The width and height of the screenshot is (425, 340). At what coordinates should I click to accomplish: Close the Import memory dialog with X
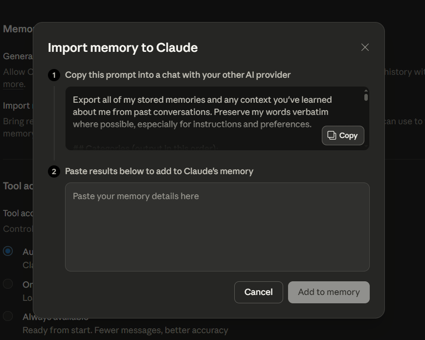(365, 47)
